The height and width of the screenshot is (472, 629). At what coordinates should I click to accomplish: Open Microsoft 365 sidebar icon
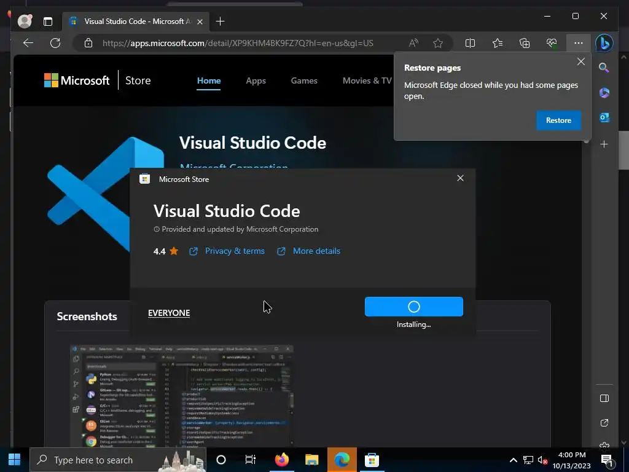(604, 93)
